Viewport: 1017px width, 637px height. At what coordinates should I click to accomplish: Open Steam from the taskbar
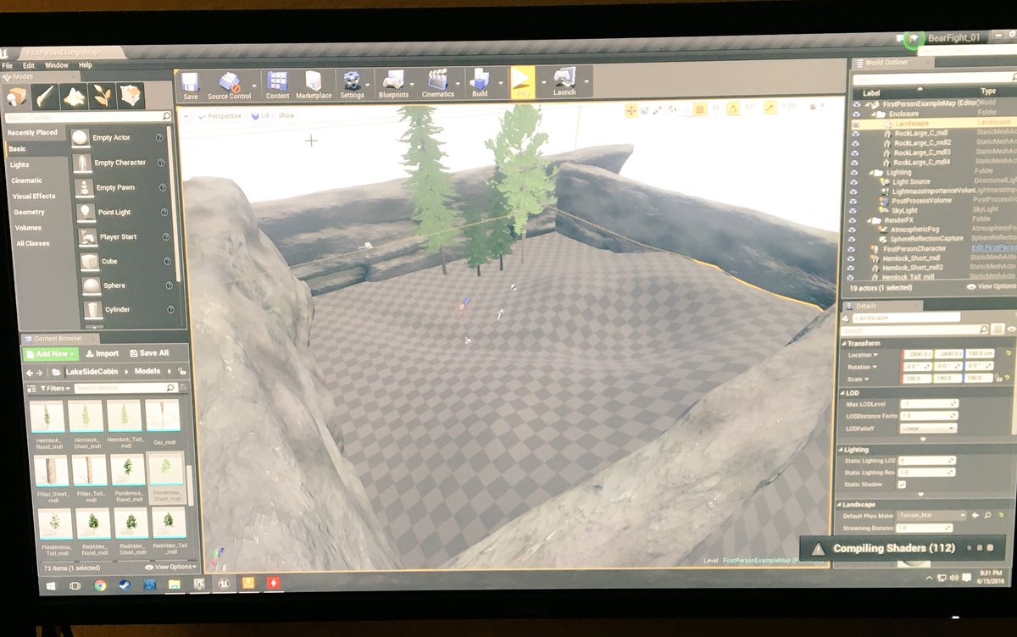click(x=125, y=585)
